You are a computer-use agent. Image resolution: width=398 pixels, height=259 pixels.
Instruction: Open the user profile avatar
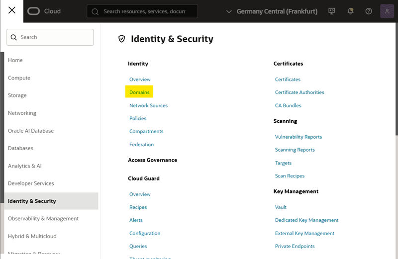point(387,11)
